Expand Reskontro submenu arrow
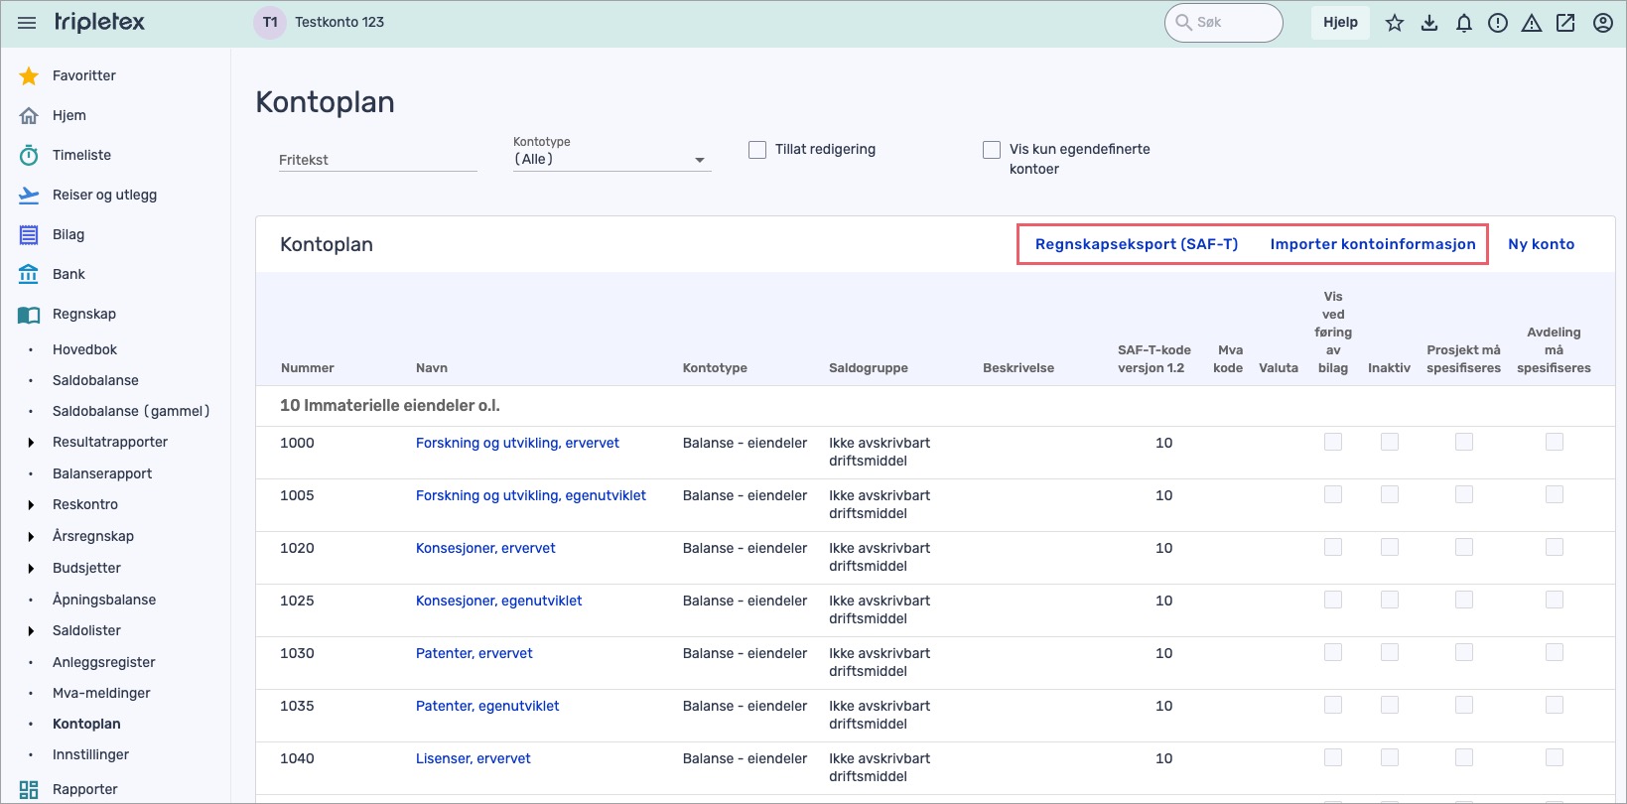The height and width of the screenshot is (804, 1627). pyautogui.click(x=31, y=505)
